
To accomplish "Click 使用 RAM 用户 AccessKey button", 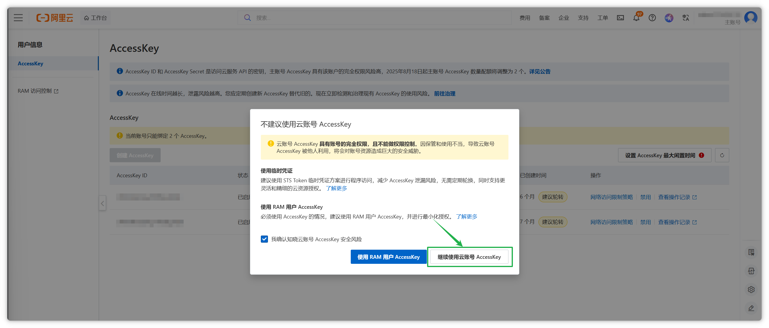I will coord(388,257).
